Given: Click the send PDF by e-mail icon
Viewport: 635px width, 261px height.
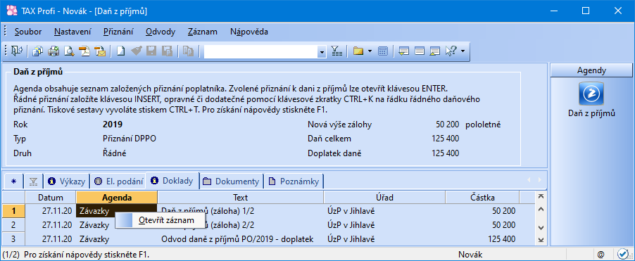Looking at the screenshot, I should tap(100, 51).
